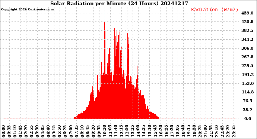
Task: Click the 22:45 time axis label
Action: pyautogui.click(x=222, y=132)
